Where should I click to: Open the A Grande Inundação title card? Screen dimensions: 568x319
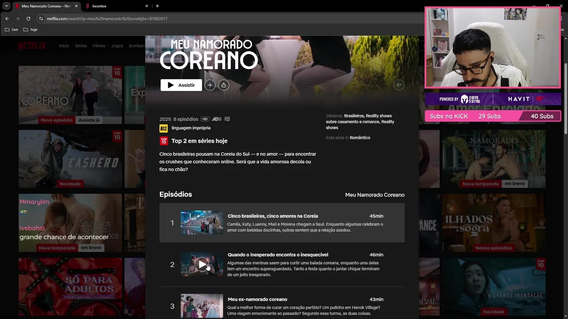[494, 287]
